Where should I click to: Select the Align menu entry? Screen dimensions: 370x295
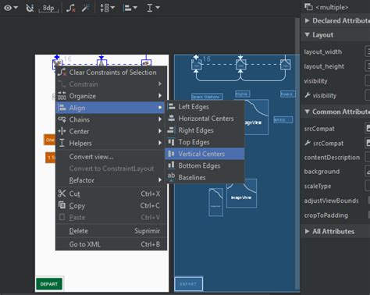pos(111,108)
